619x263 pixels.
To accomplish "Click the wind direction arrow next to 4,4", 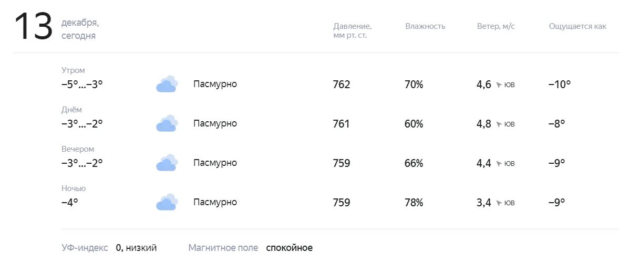I will (x=499, y=164).
